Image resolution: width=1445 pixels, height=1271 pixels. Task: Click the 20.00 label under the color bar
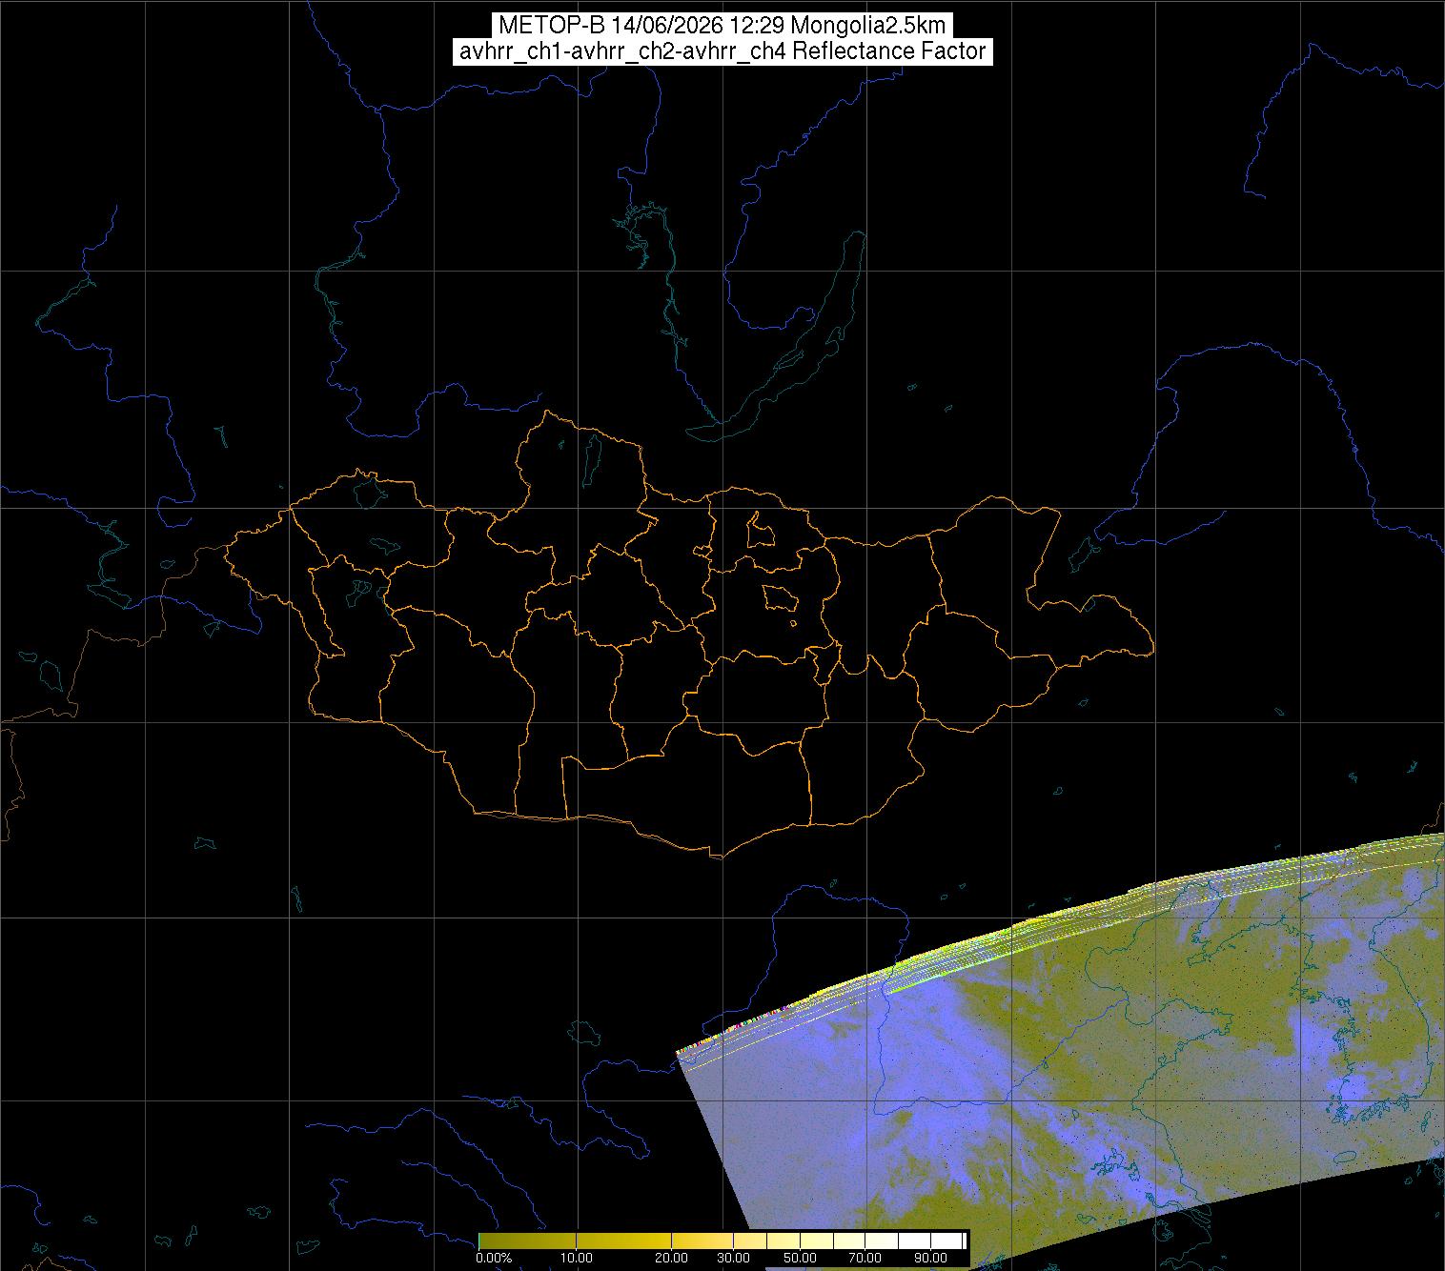(x=672, y=1258)
